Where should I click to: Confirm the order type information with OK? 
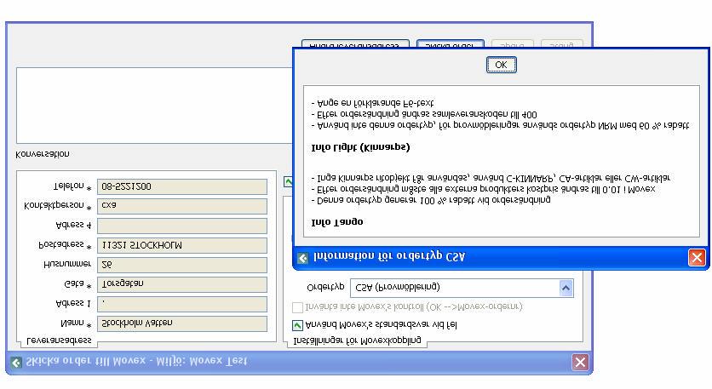pos(501,65)
